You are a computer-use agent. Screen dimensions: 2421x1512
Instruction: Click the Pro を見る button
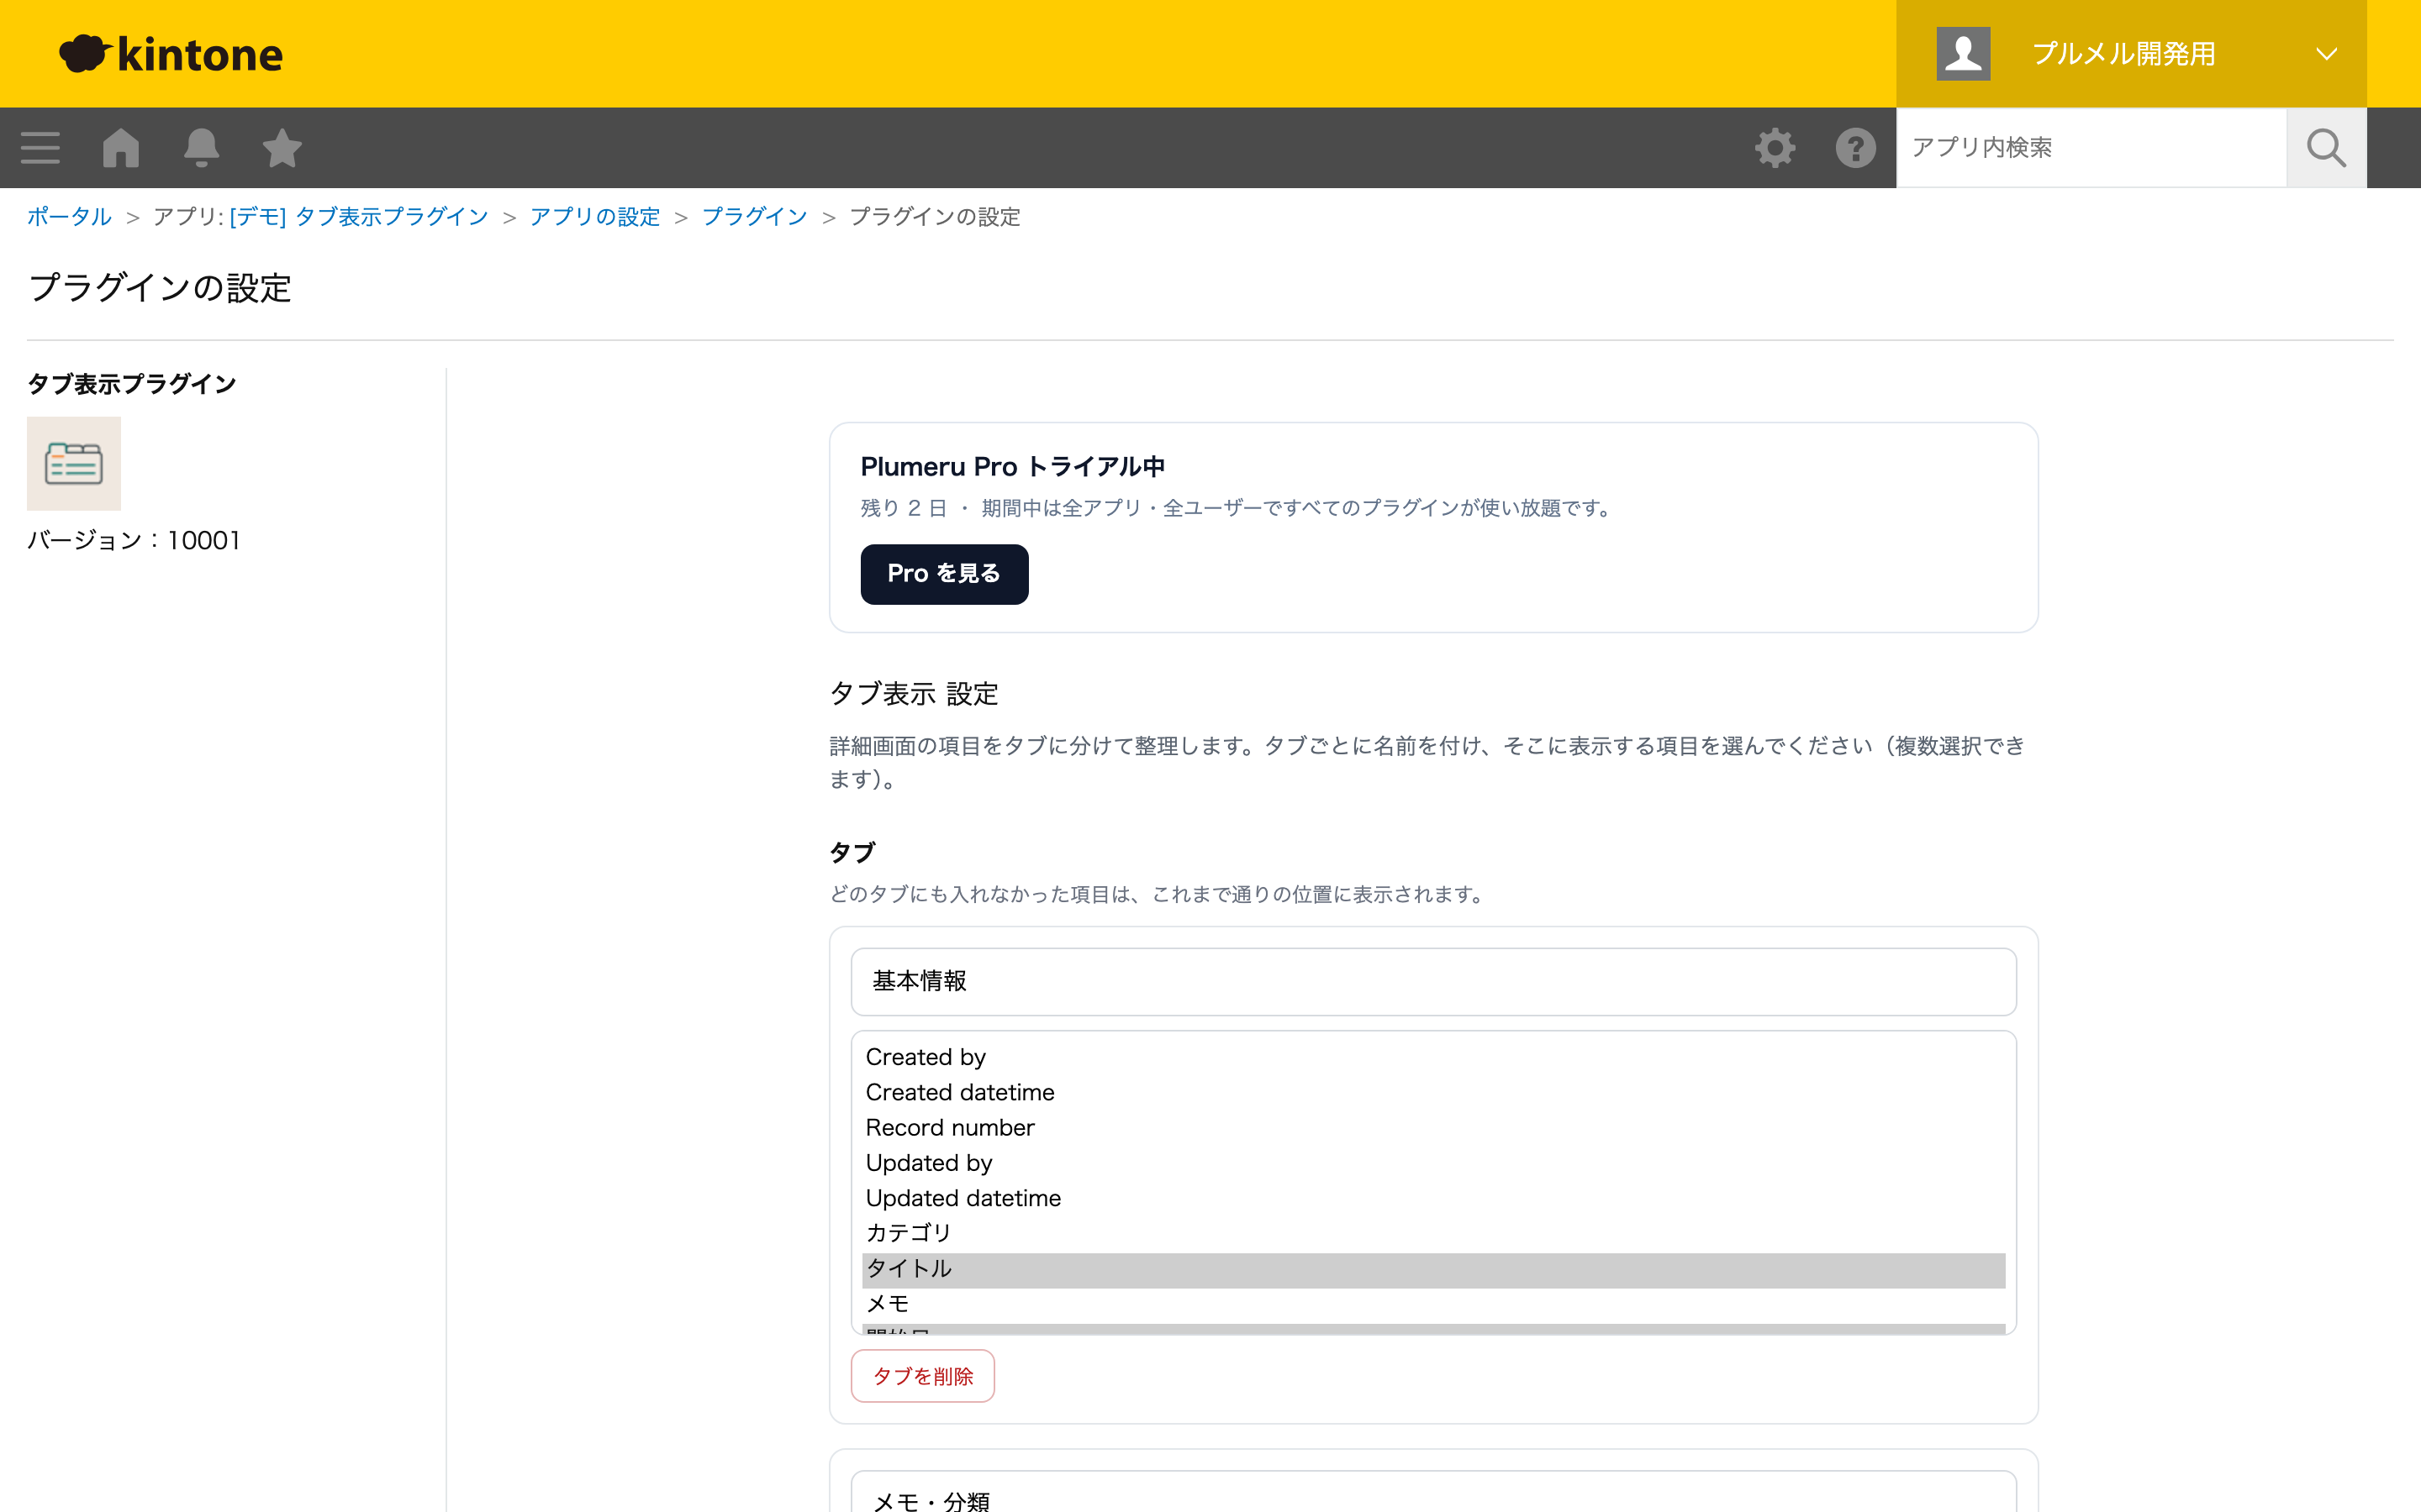(x=944, y=574)
